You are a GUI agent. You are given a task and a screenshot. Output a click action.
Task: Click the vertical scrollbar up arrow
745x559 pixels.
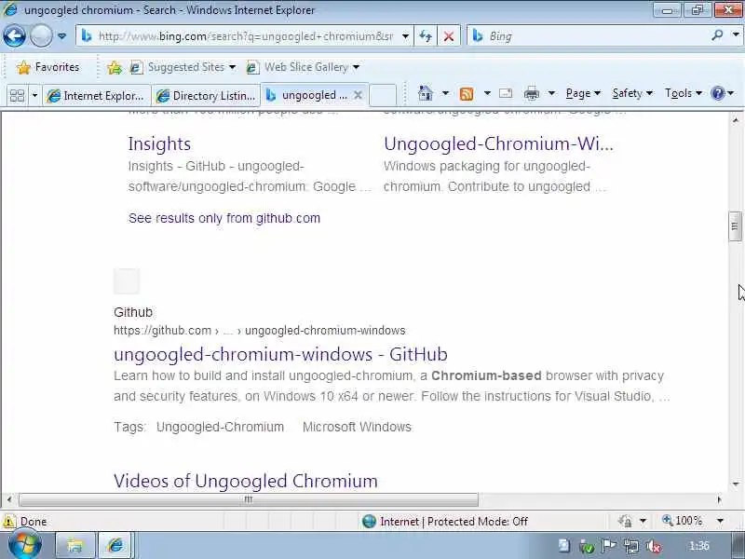[x=735, y=119]
